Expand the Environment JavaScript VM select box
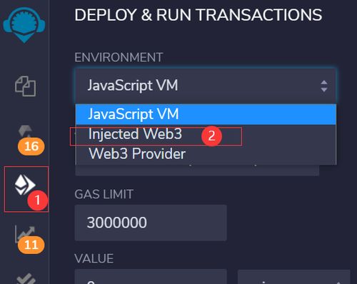 click(206, 86)
